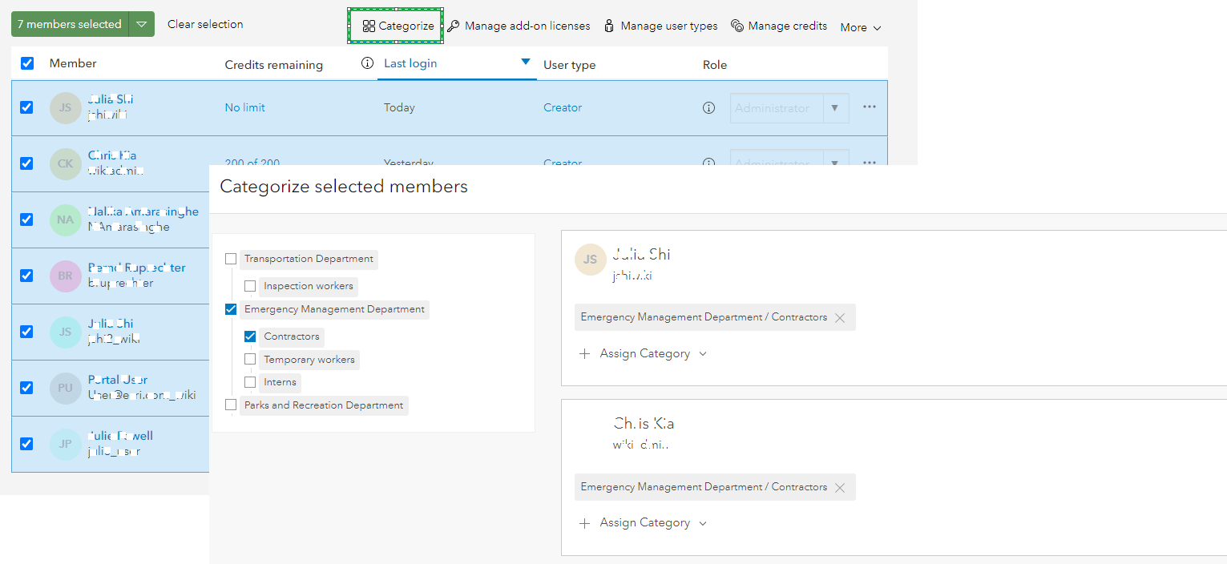
Task: Check the Interns category checkbox
Action: [x=250, y=382]
